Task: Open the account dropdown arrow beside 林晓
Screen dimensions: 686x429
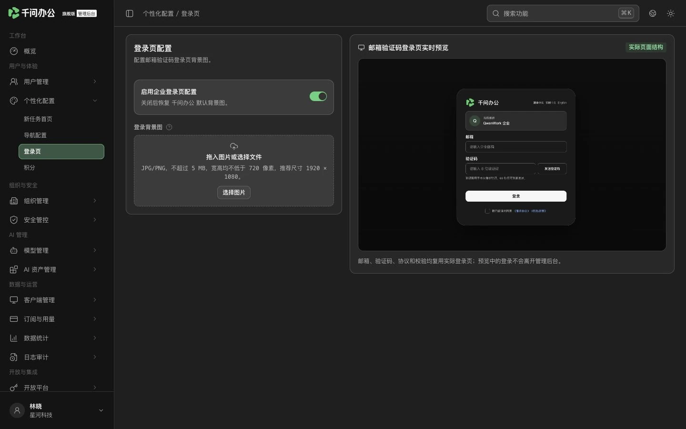Action: pos(101,410)
